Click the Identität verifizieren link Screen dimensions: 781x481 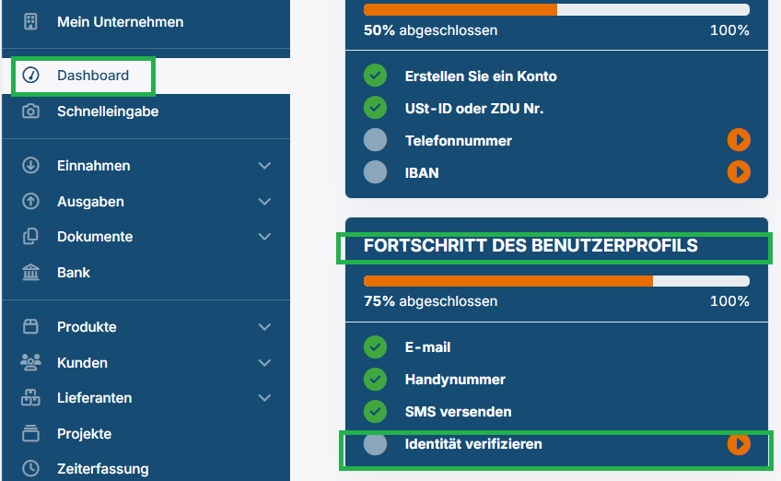pos(473,444)
